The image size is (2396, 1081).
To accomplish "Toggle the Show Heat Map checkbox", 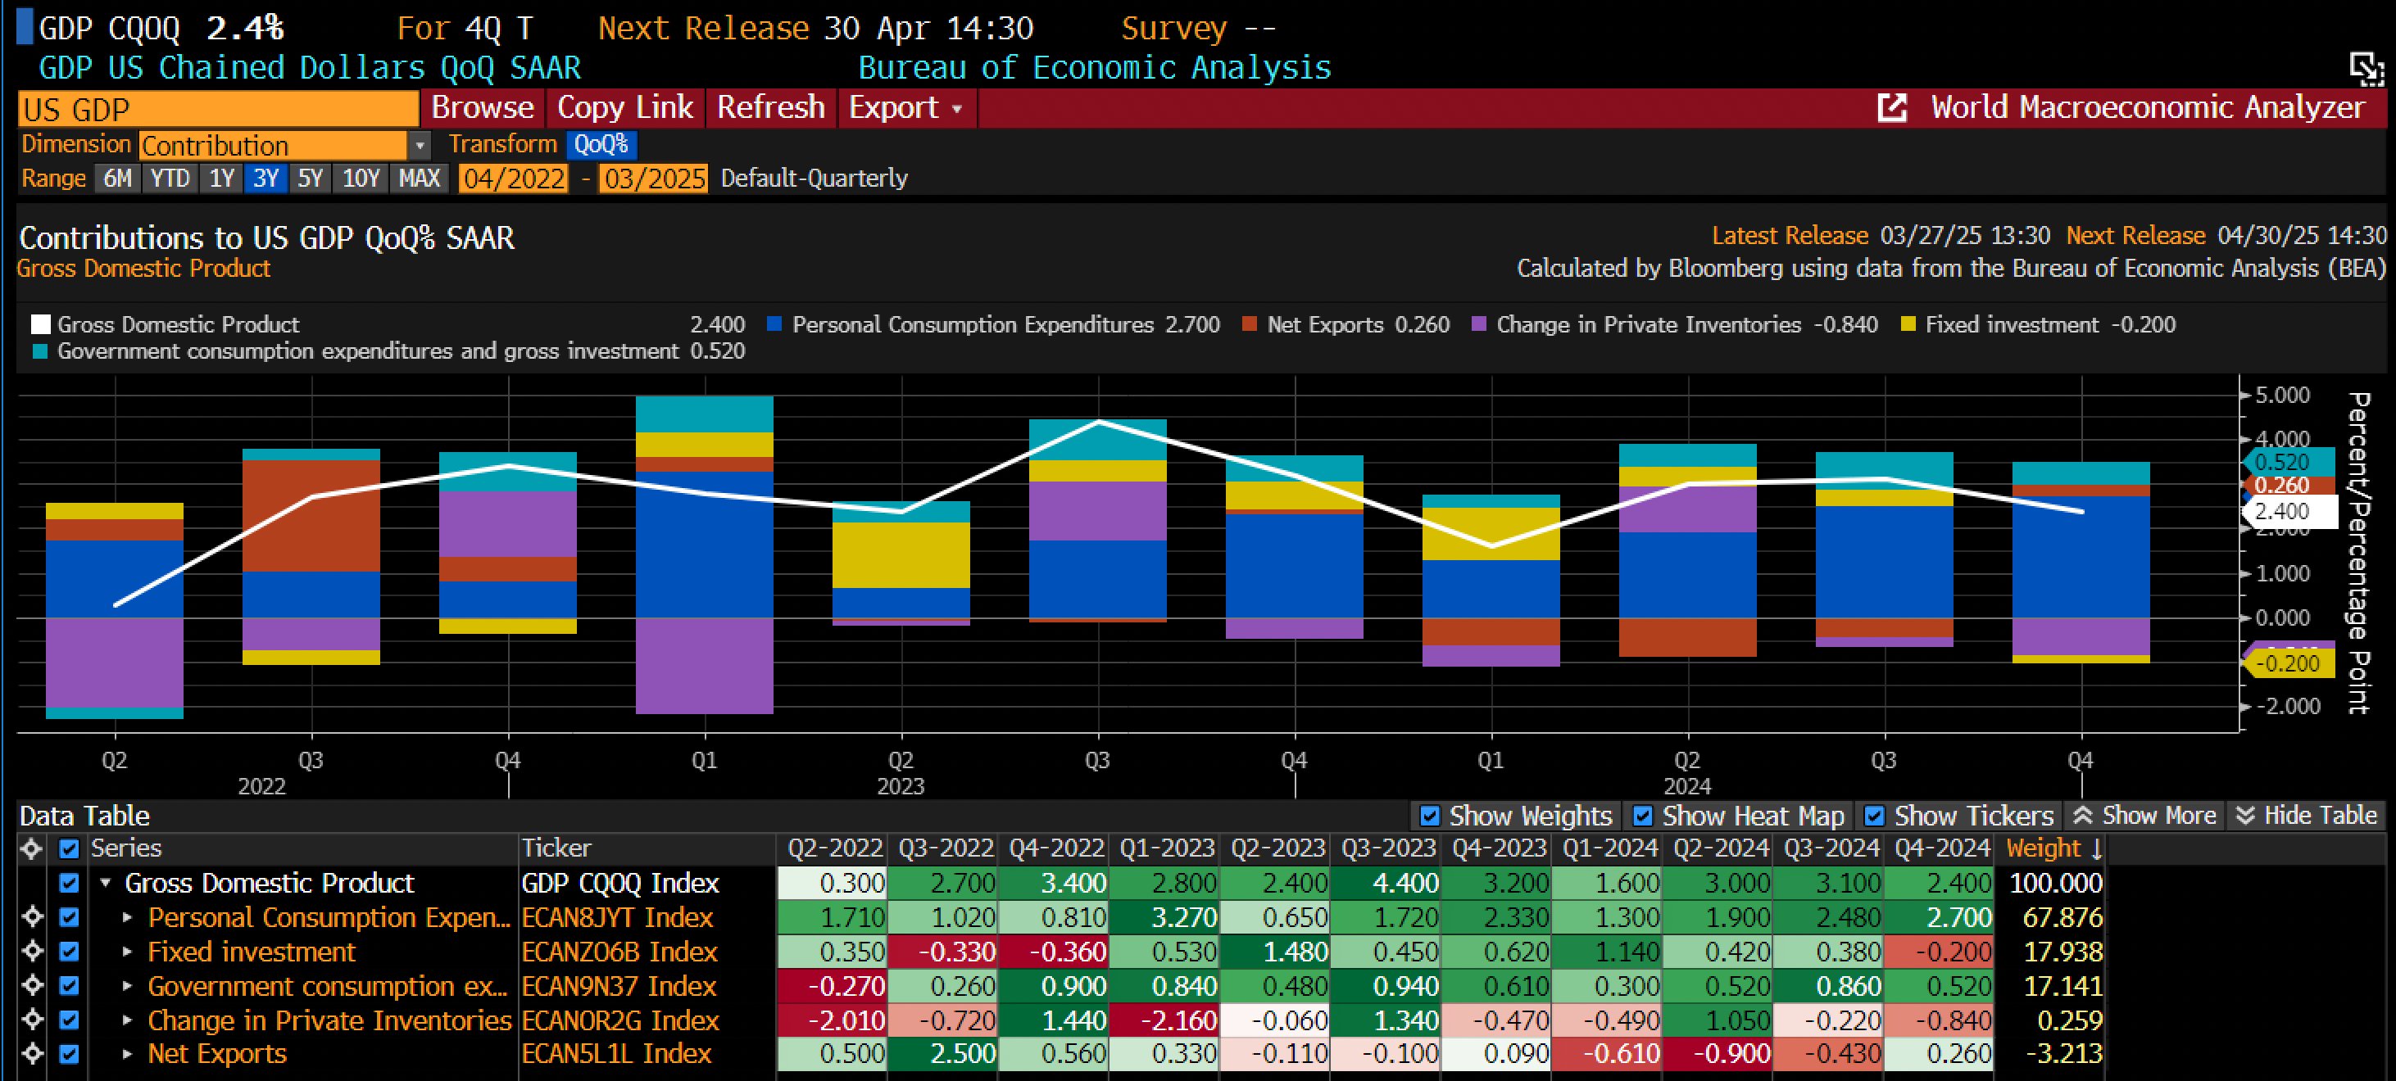I will (1643, 816).
